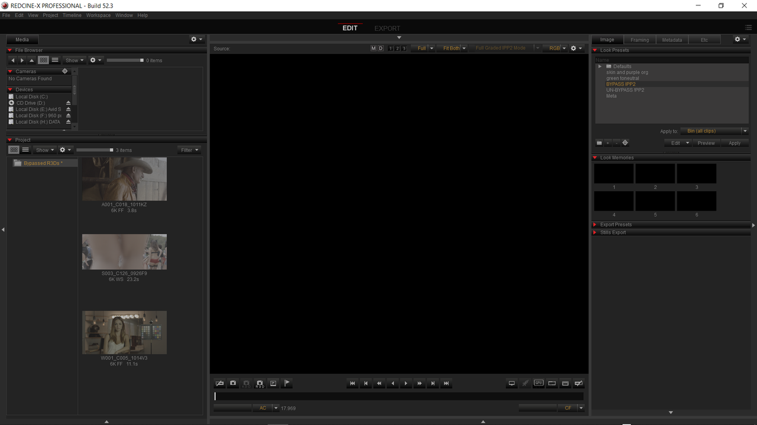Go up one folder in File Browser
The image size is (757, 425).
click(x=32, y=60)
